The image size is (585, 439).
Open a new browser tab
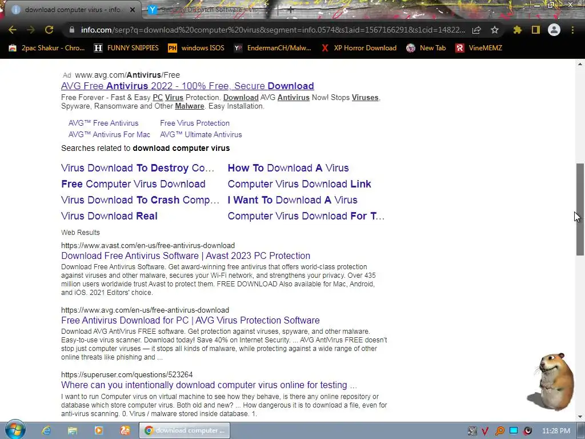coord(290,10)
